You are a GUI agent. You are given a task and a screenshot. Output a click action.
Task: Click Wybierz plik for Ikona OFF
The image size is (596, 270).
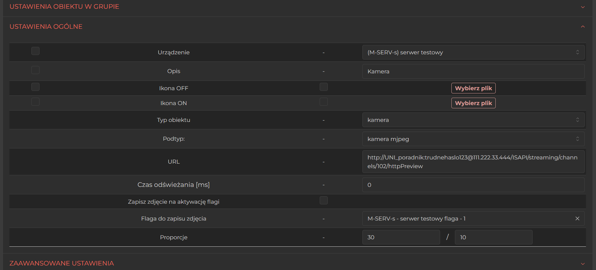click(473, 88)
